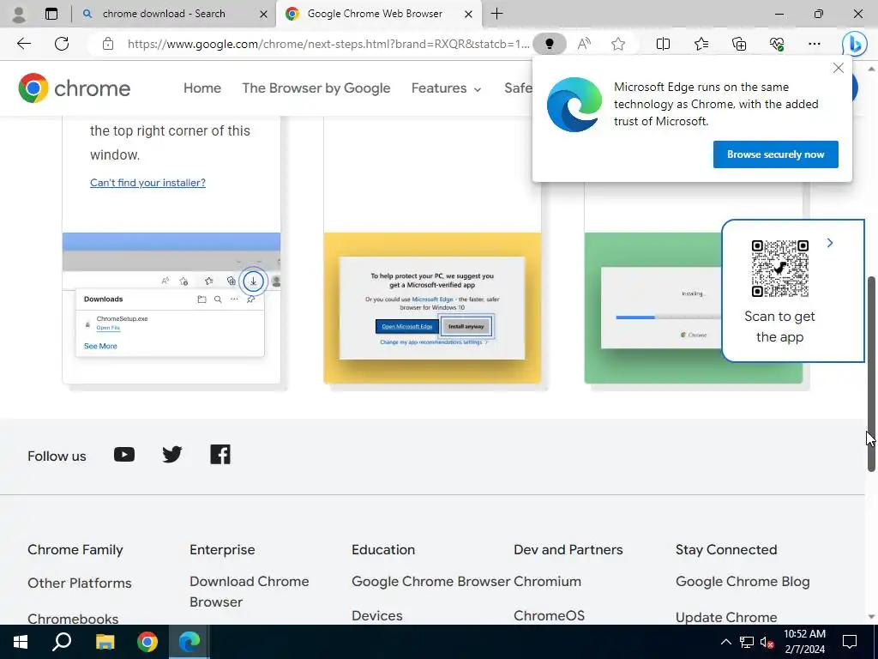Click Microsoft Edge taskbar icon
The height and width of the screenshot is (659, 878).
(x=189, y=642)
